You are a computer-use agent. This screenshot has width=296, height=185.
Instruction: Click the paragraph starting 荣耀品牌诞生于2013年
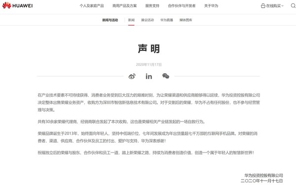[x=148, y=137]
